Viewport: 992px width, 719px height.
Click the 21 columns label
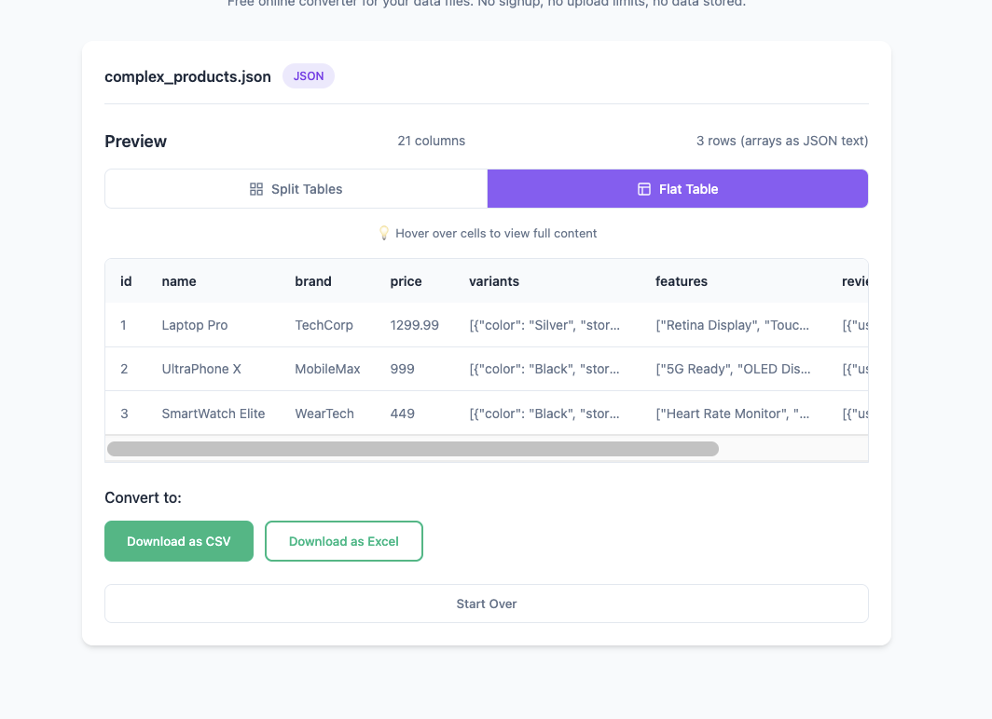pyautogui.click(x=431, y=141)
